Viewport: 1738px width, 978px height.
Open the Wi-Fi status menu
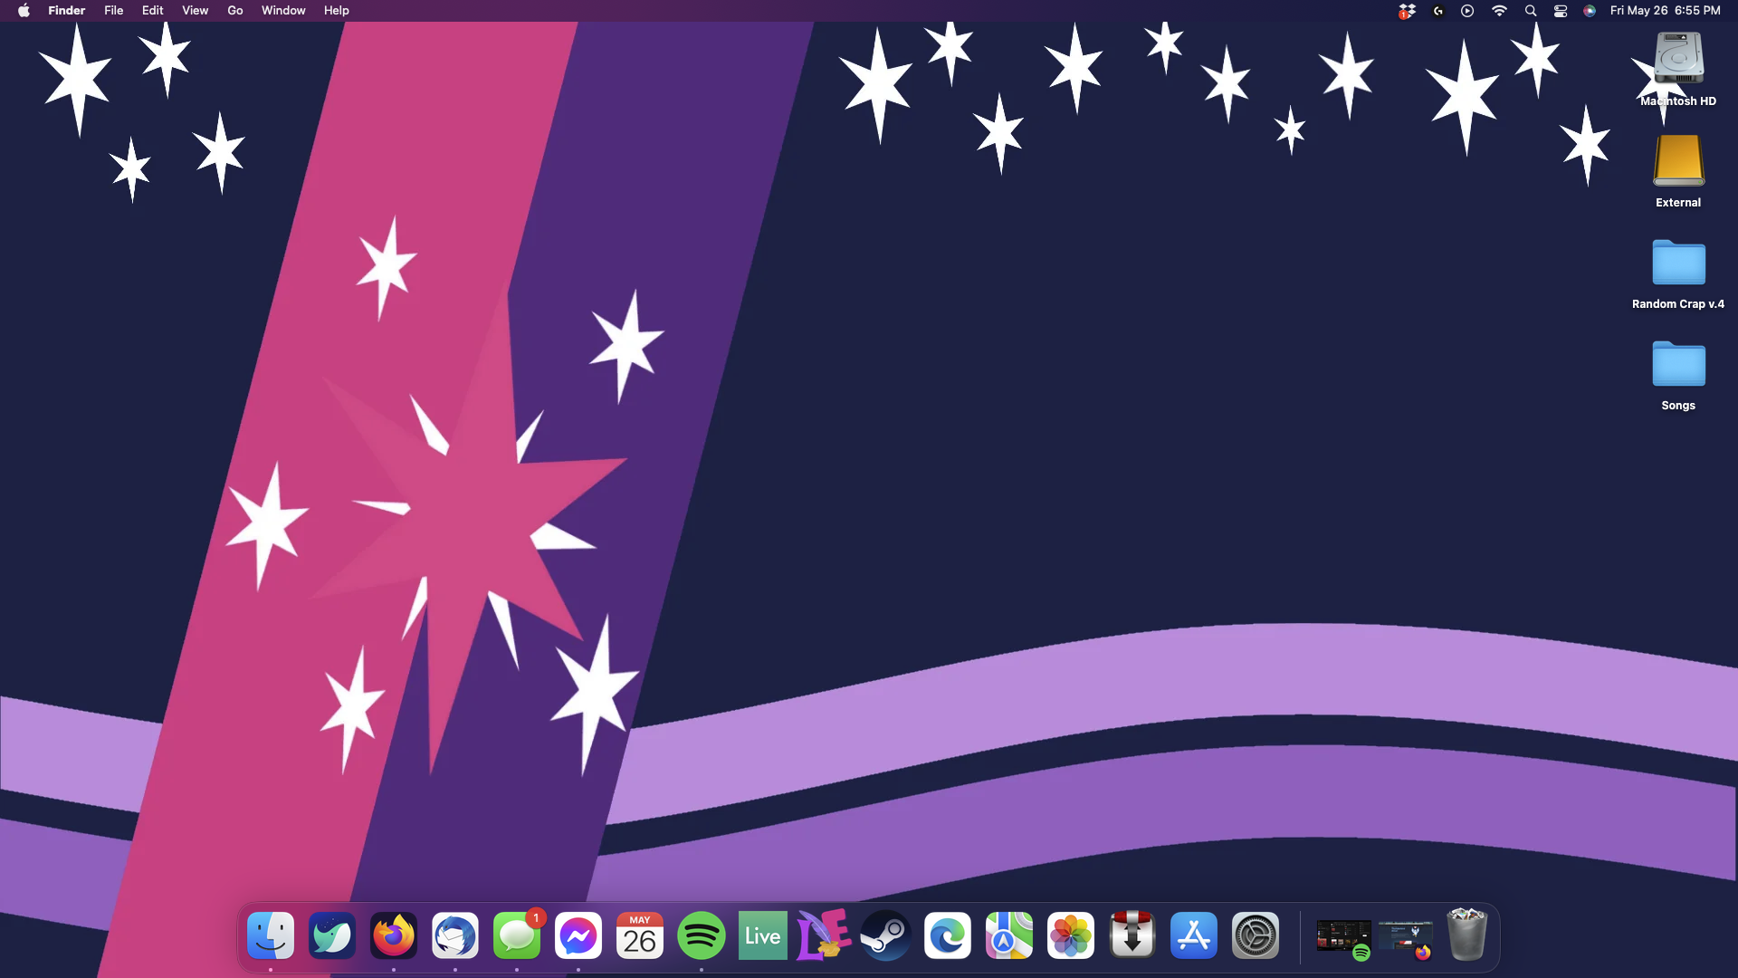(1500, 11)
